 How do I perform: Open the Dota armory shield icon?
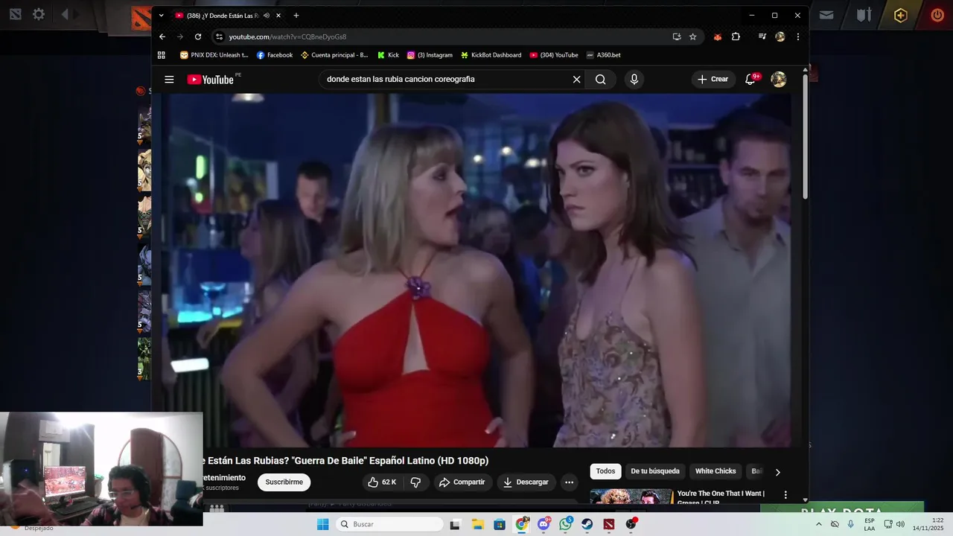864,15
